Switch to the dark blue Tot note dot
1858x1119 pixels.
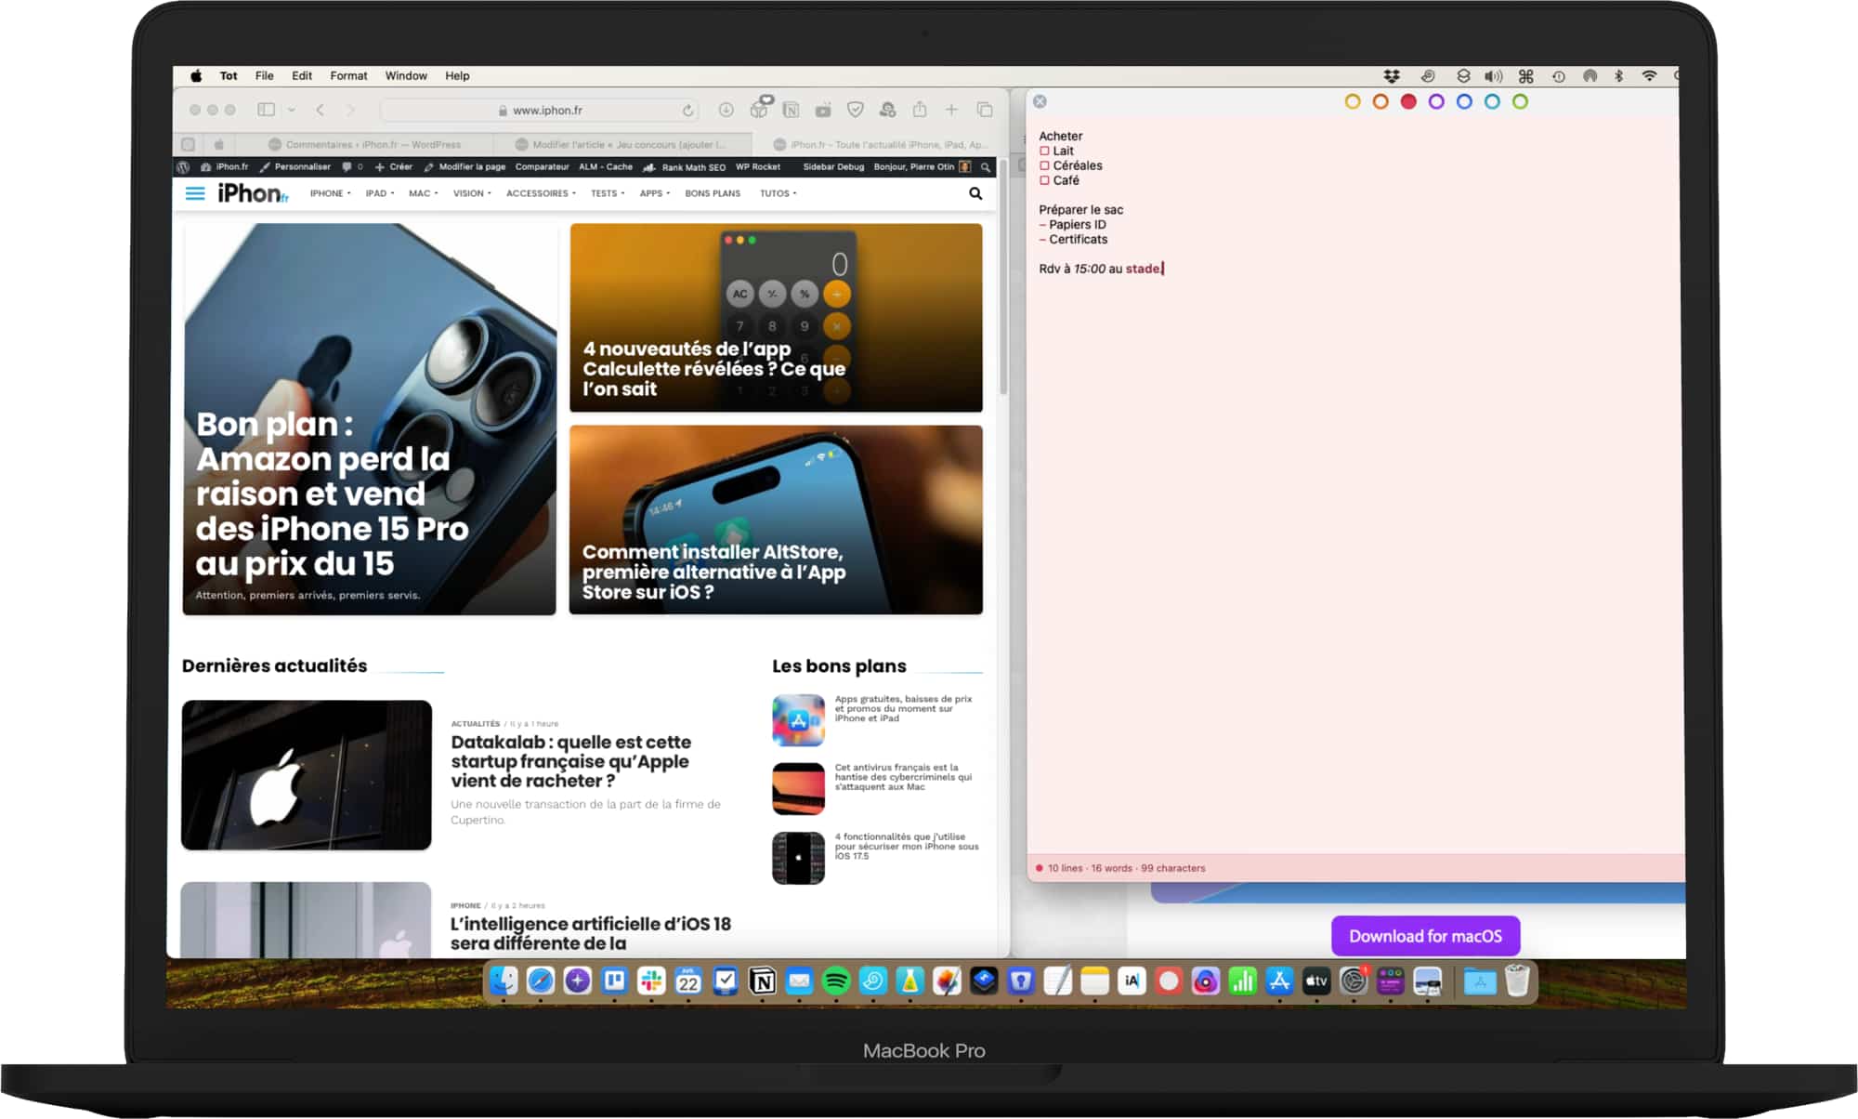(x=1464, y=101)
